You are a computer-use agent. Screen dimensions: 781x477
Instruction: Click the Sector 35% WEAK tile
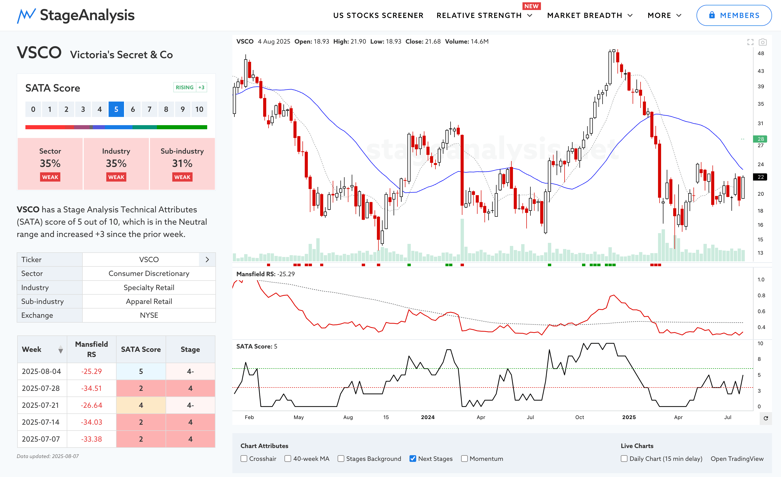pyautogui.click(x=50, y=164)
